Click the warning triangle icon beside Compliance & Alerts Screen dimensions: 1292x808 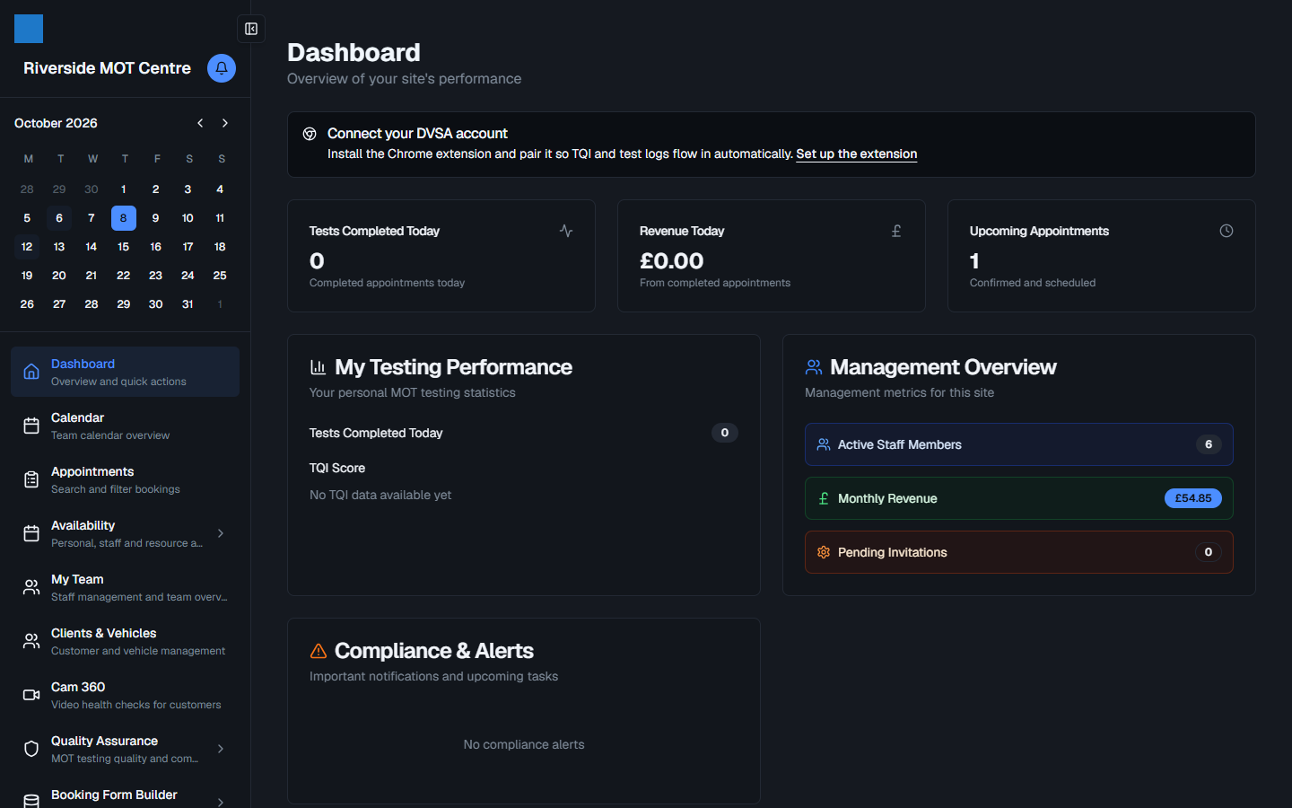[x=318, y=651]
